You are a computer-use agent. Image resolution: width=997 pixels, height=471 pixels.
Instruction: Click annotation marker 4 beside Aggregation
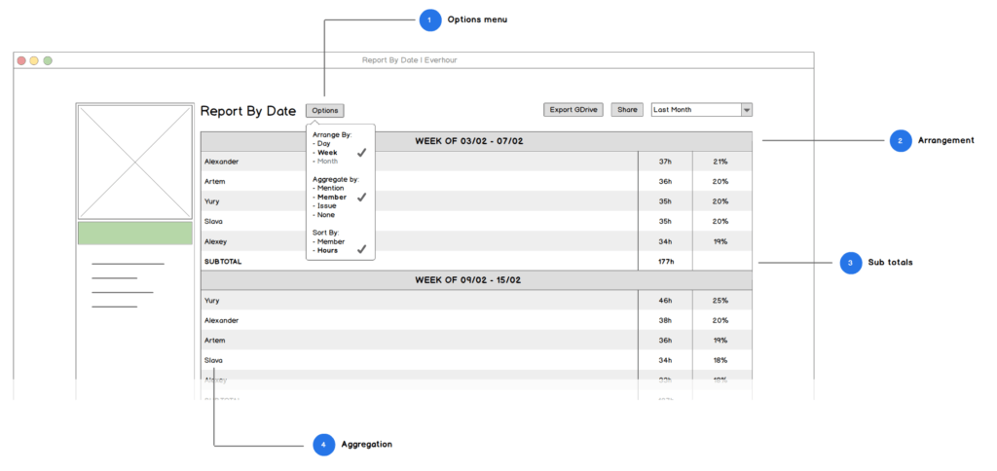324,445
